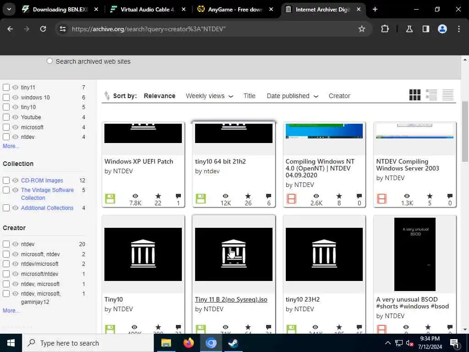Image resolution: width=469 pixels, height=352 pixels.
Task: Sort results by Relevance
Action: [x=159, y=96]
